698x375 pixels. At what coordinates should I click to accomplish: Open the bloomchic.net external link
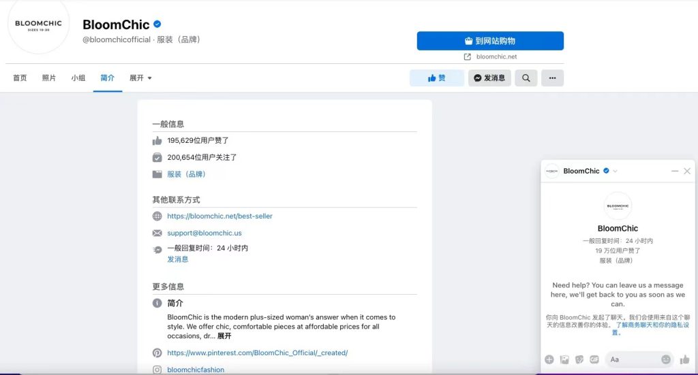click(496, 57)
